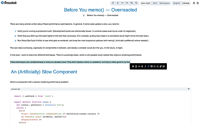This screenshot has height=125, width=201.
Task: Insert a link with chain icon
Action: (161, 66)
